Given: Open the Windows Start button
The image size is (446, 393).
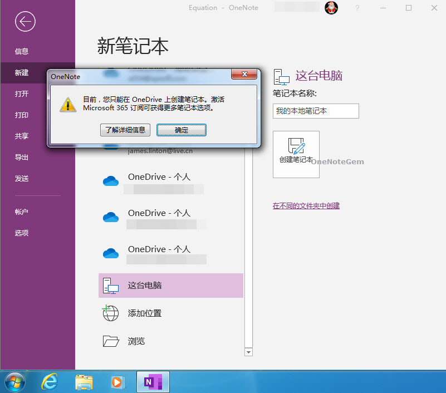Looking at the screenshot, I should (15, 382).
